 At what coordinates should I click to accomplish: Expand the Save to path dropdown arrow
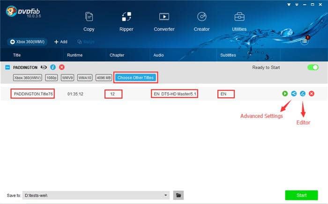165,195
